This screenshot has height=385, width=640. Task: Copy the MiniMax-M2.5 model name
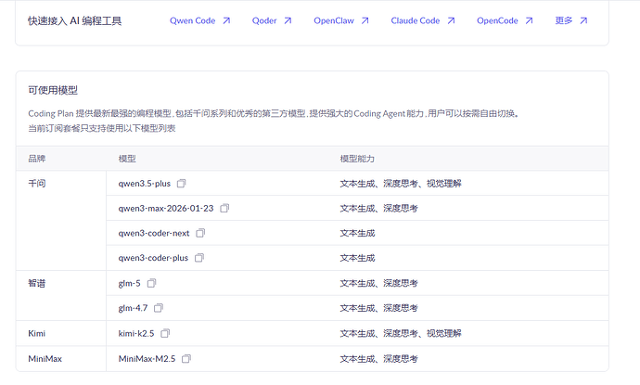[186, 359]
